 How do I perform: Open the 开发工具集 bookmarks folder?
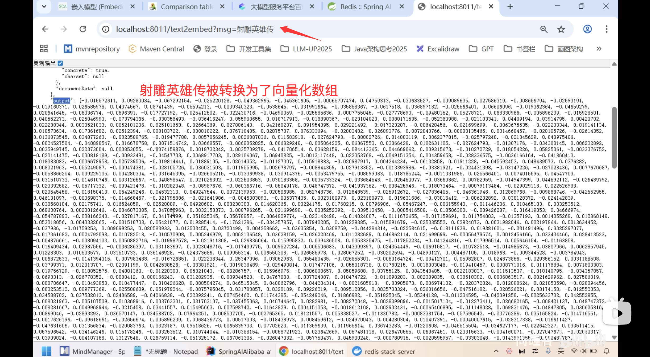(248, 49)
